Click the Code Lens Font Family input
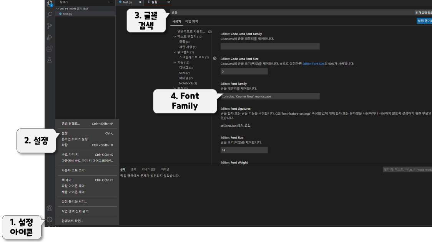The image size is (432, 242). pos(270,46)
